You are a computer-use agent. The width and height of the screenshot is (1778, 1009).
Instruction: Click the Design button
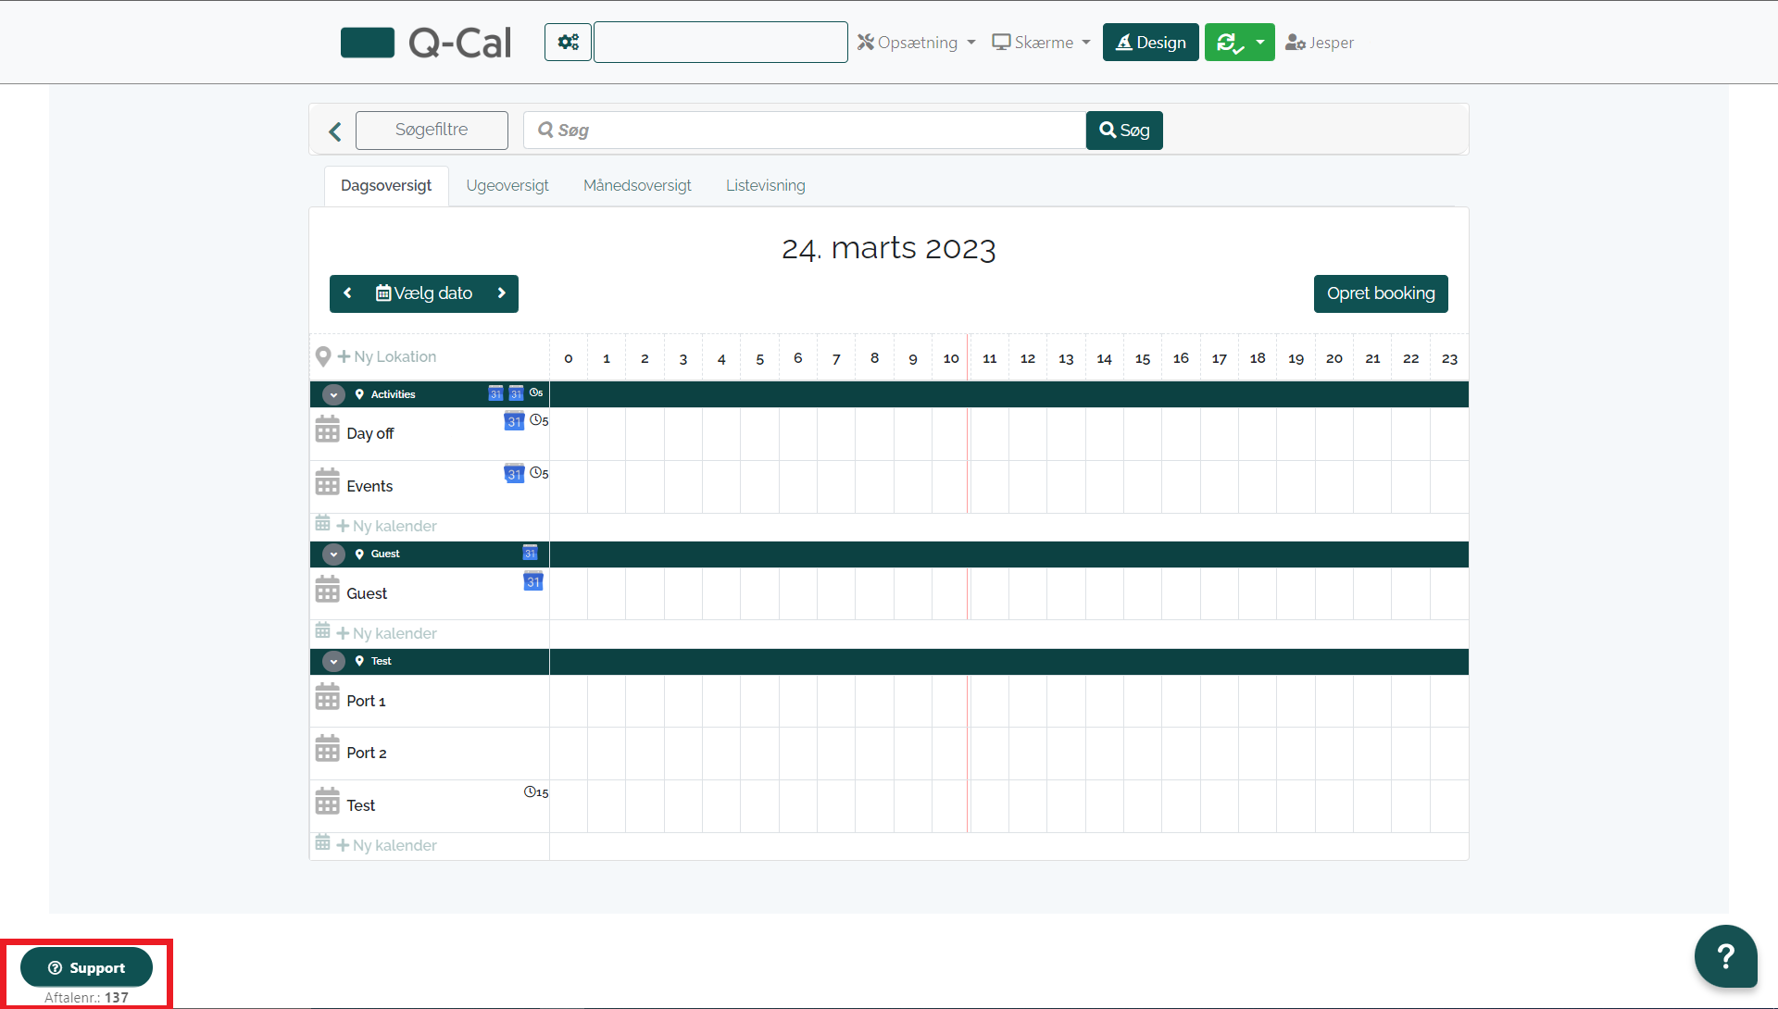click(x=1151, y=43)
